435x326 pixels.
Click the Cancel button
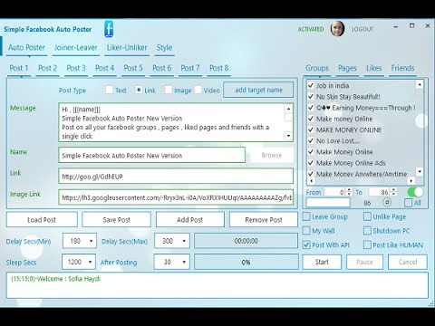tap(408, 262)
